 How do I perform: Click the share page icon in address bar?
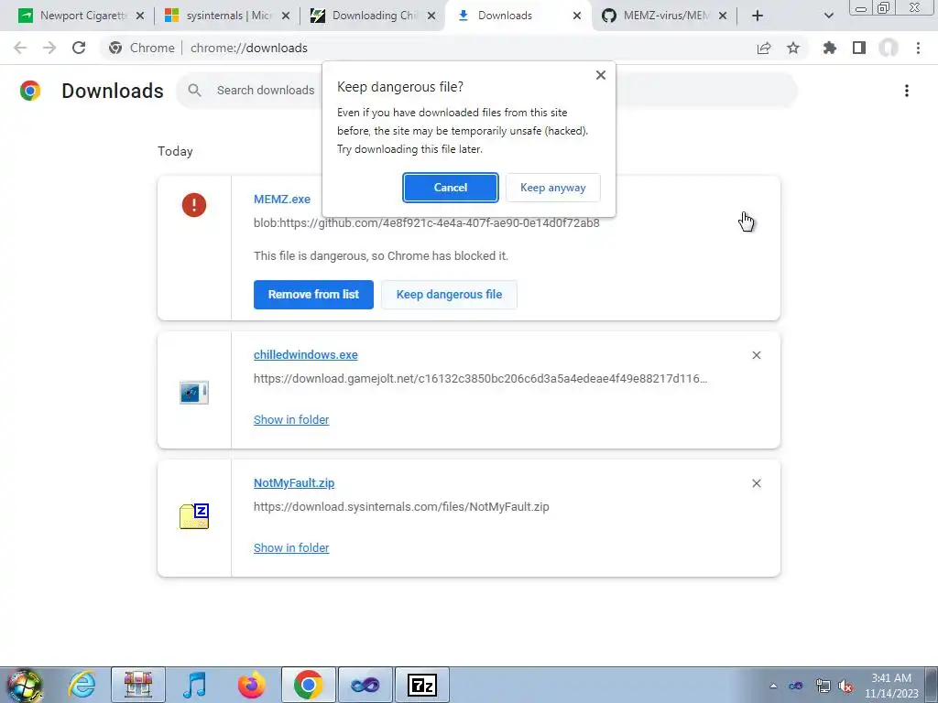(x=764, y=48)
